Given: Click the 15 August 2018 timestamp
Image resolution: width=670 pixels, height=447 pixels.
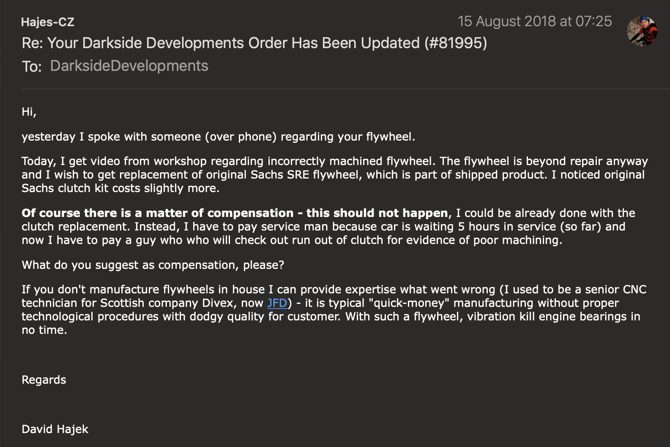Looking at the screenshot, I should pyautogui.click(x=534, y=22).
